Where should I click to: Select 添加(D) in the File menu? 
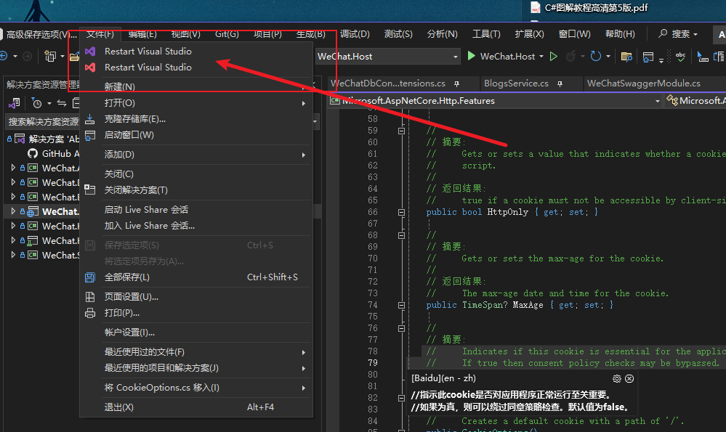click(196, 155)
